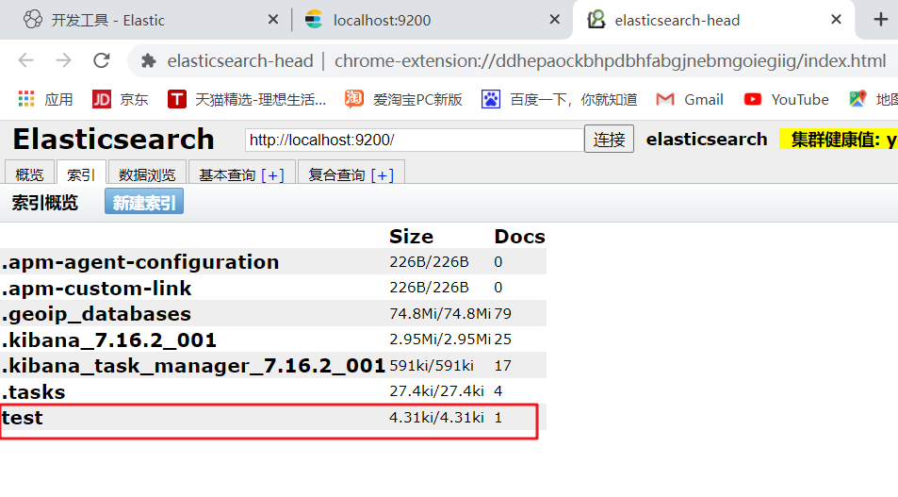Image resolution: width=898 pixels, height=497 pixels.
Task: Close the elasticsearch-head tab
Action: point(836,20)
